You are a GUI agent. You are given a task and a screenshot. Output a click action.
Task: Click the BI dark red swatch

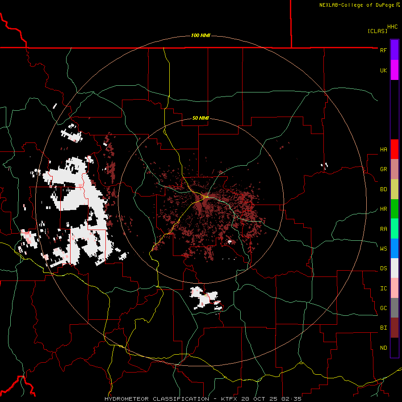pyautogui.click(x=394, y=328)
